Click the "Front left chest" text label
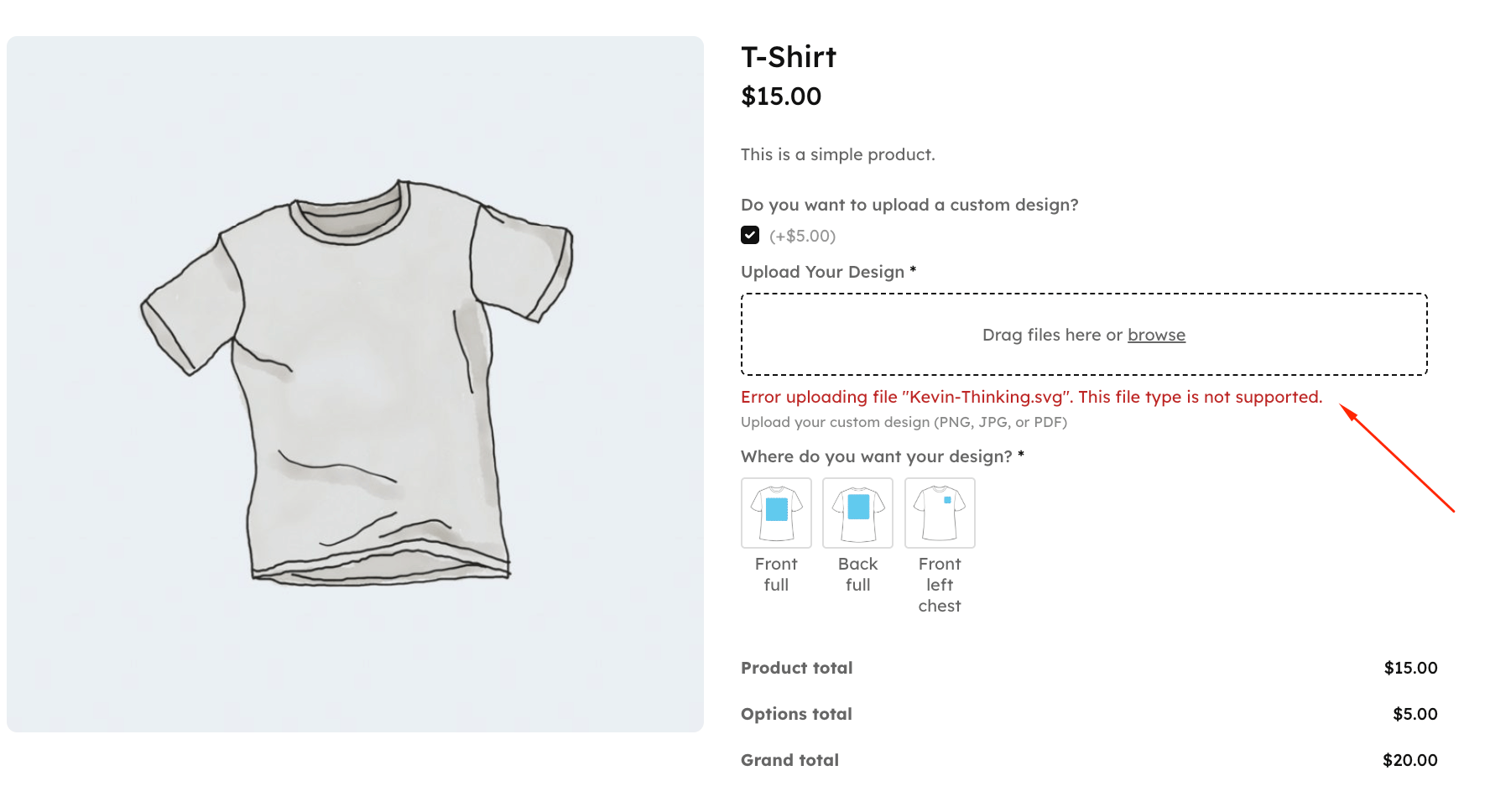This screenshot has height=802, width=1490. (x=940, y=585)
